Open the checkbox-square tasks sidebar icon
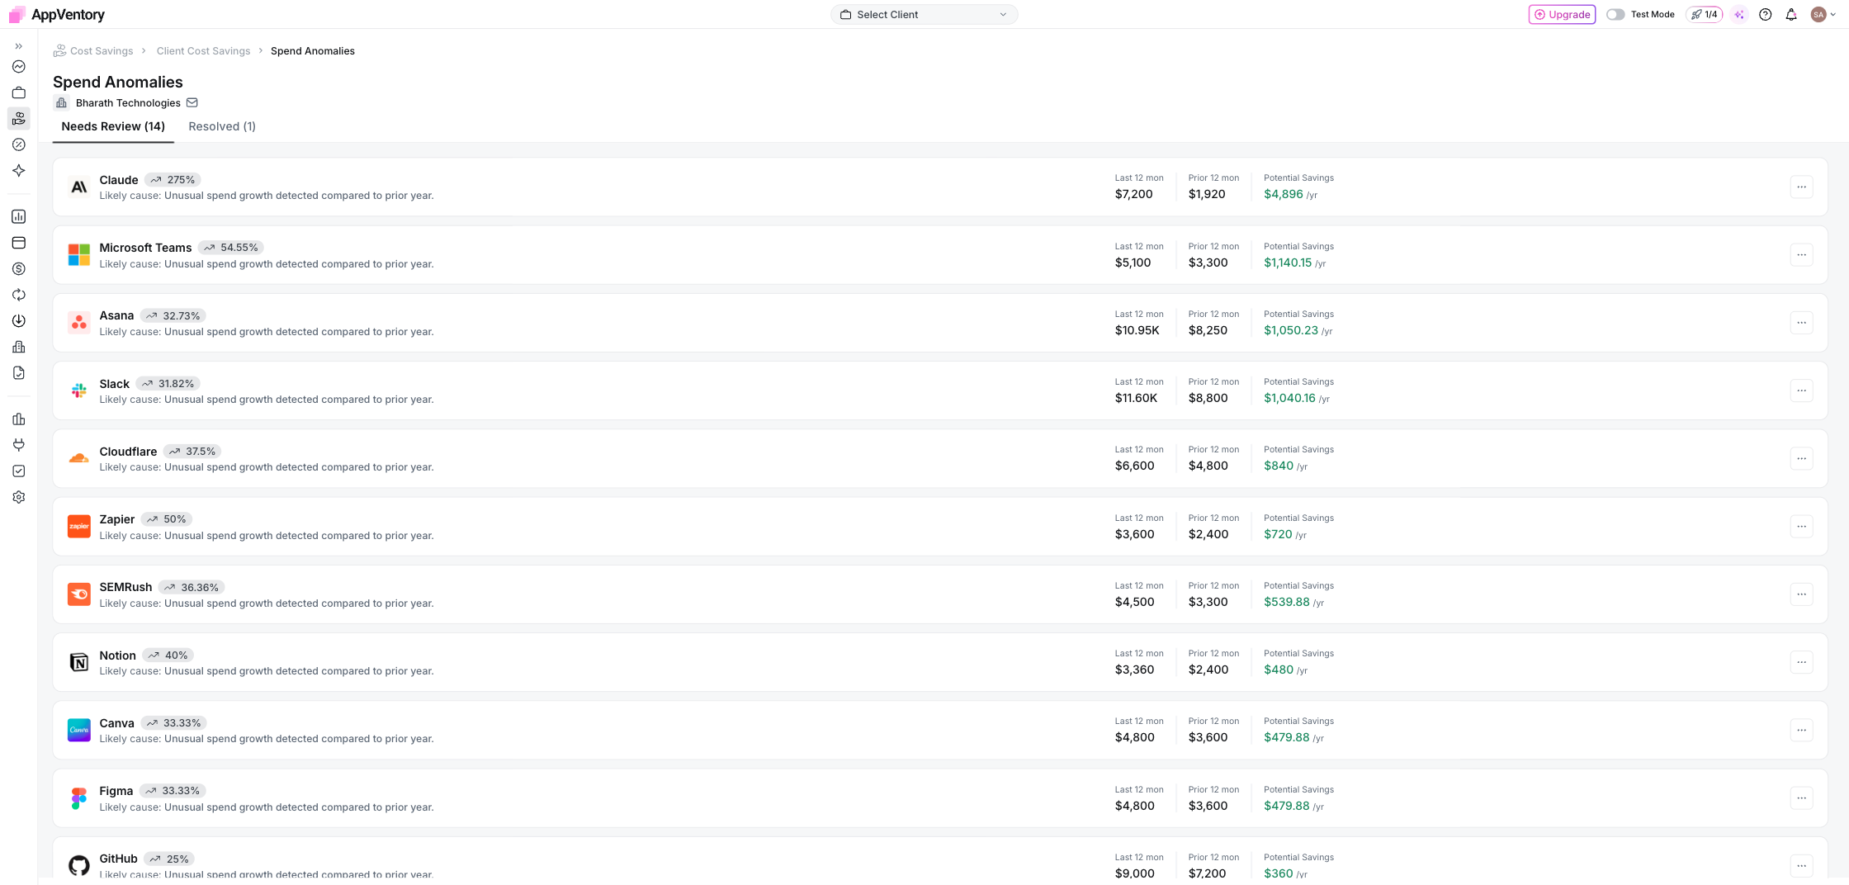This screenshot has height=885, width=1849. [x=18, y=471]
